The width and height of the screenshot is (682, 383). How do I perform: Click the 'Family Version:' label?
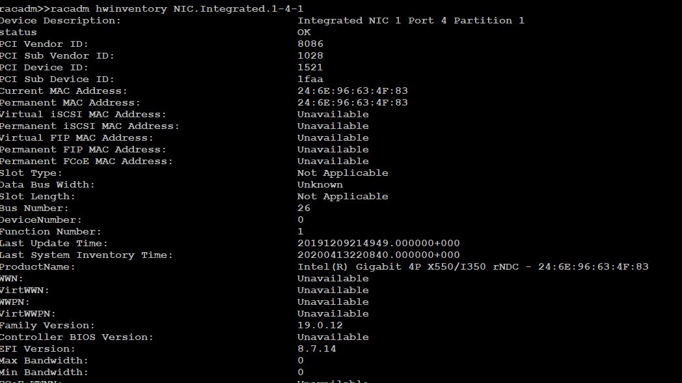(48, 326)
